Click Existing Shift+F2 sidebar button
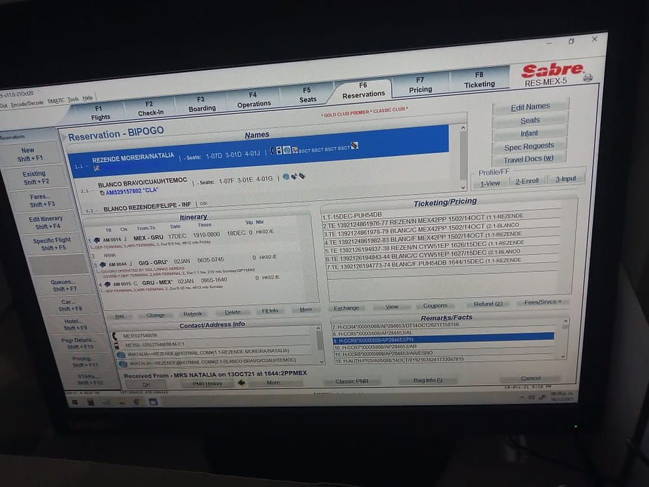649x487 pixels. (x=35, y=178)
